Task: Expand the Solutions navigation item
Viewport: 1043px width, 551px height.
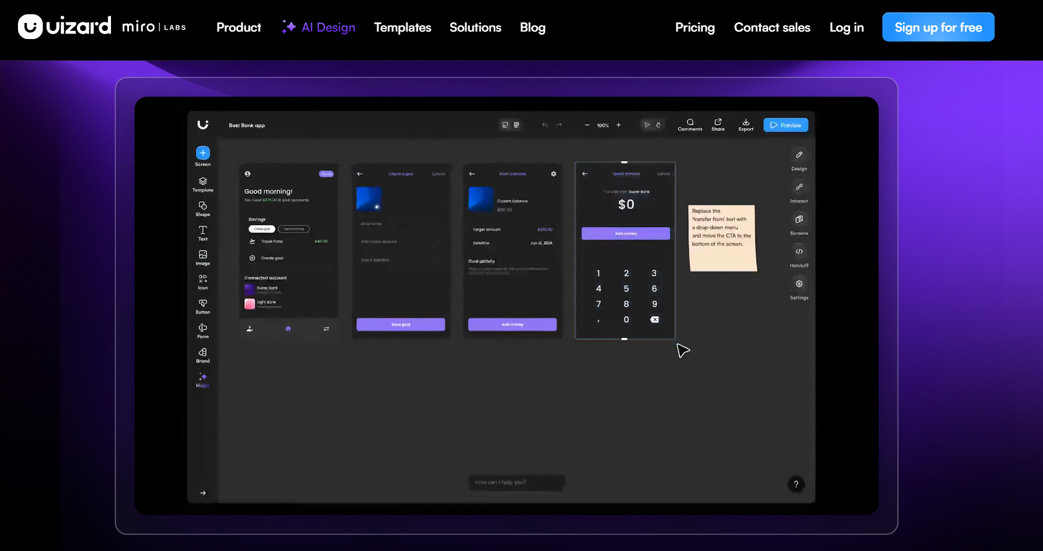Action: point(475,27)
